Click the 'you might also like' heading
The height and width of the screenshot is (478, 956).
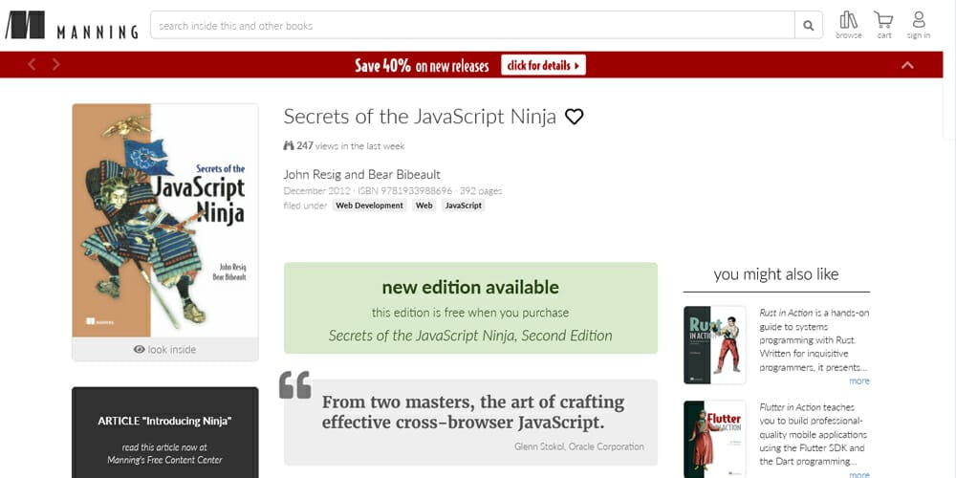click(x=776, y=274)
